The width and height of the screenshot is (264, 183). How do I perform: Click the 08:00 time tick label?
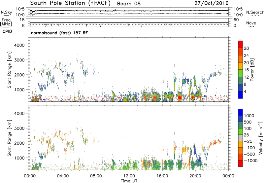tap(96, 176)
